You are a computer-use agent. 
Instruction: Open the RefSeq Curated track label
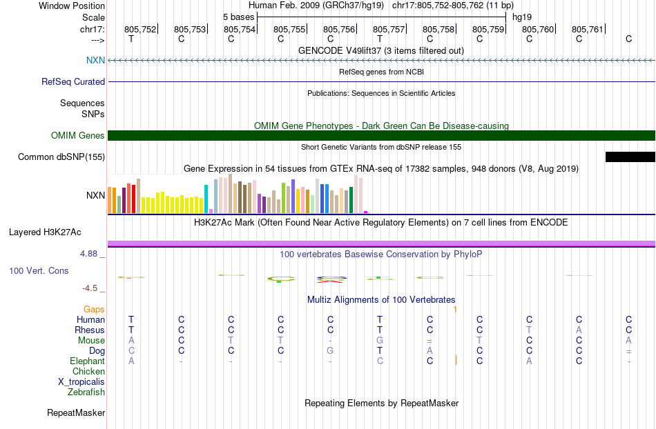[73, 81]
